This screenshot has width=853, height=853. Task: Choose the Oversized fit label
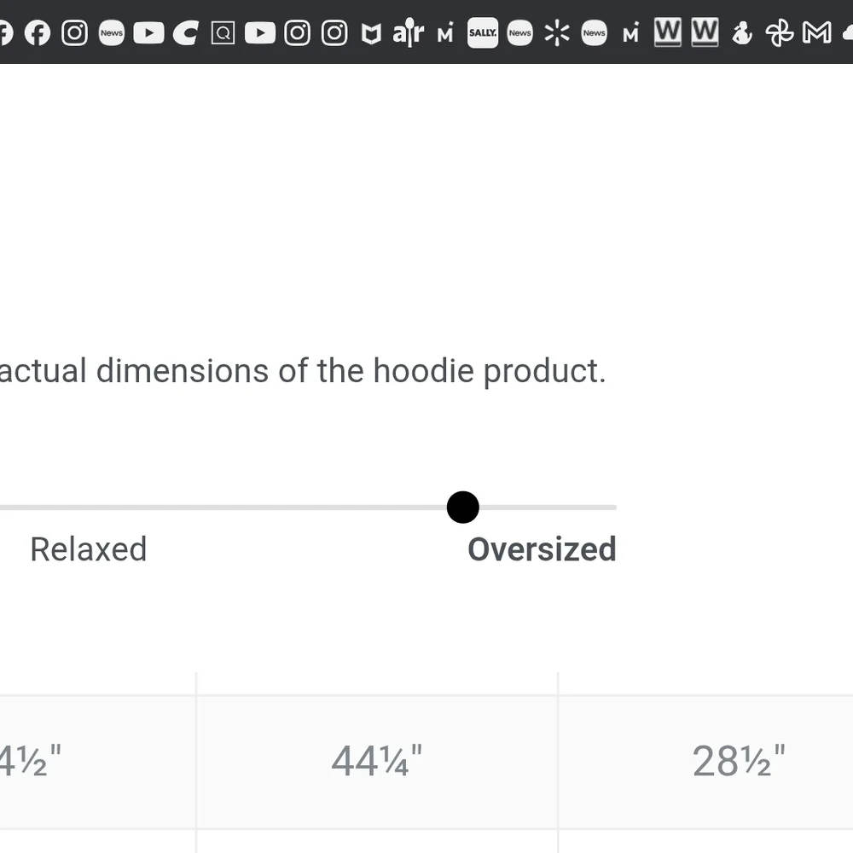(x=542, y=549)
